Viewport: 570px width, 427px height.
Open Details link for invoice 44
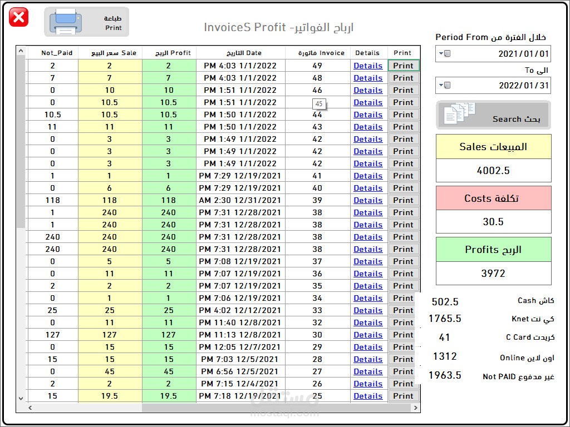(368, 115)
